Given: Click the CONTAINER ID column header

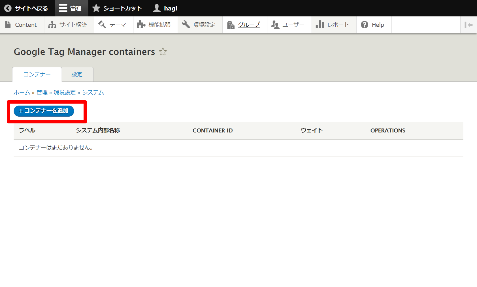Looking at the screenshot, I should [213, 130].
